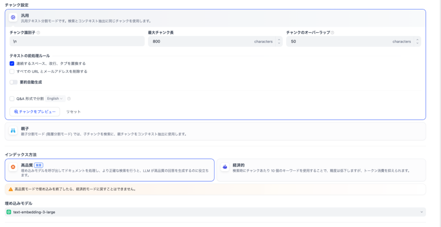Open the text-embedding-3-large model dropdown
This screenshot has height=227, width=441.
point(215,212)
